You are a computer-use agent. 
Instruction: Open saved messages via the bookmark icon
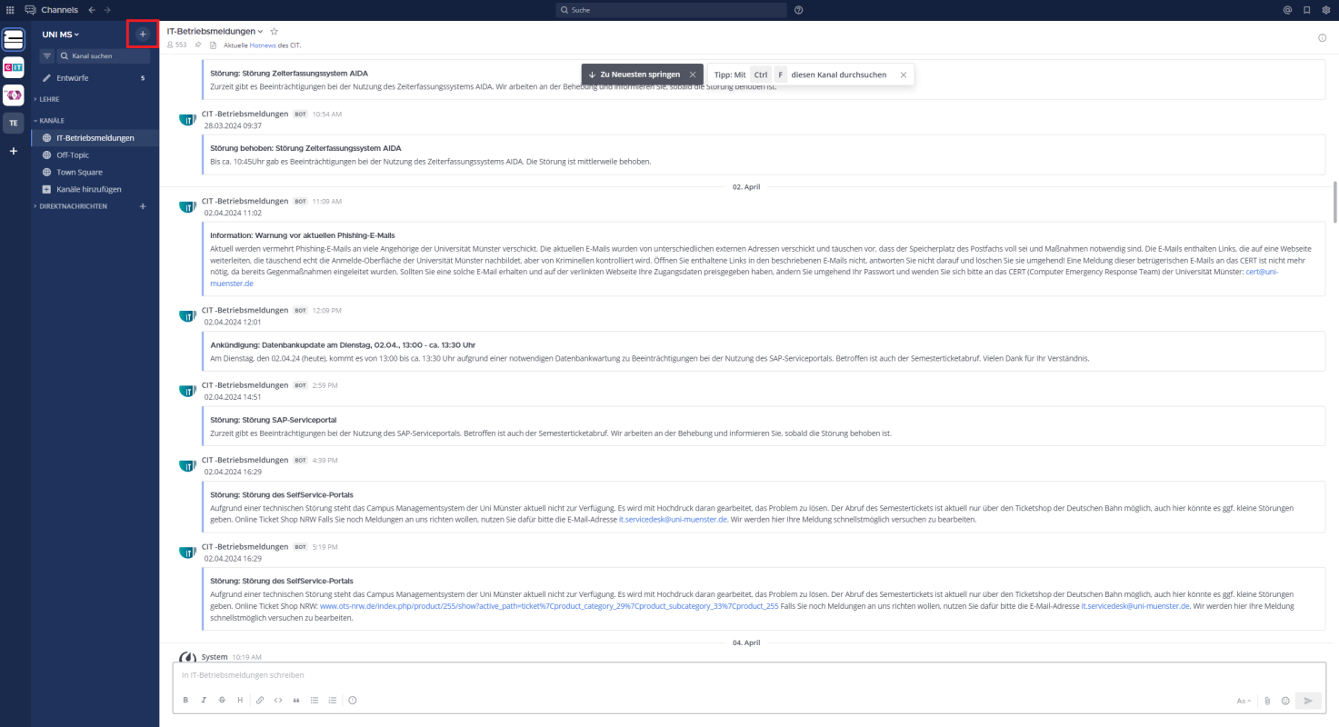point(1306,10)
